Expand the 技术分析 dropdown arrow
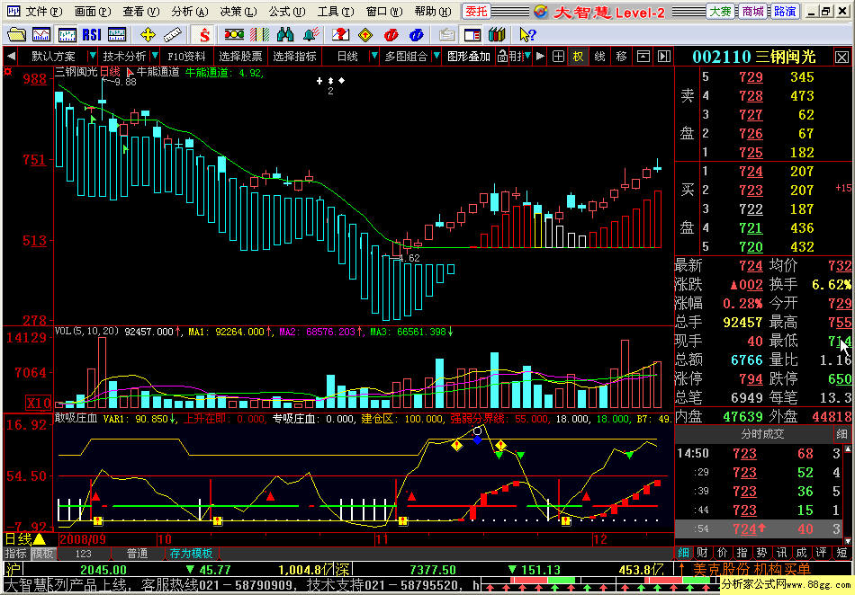The height and width of the screenshot is (595, 855). (155, 56)
